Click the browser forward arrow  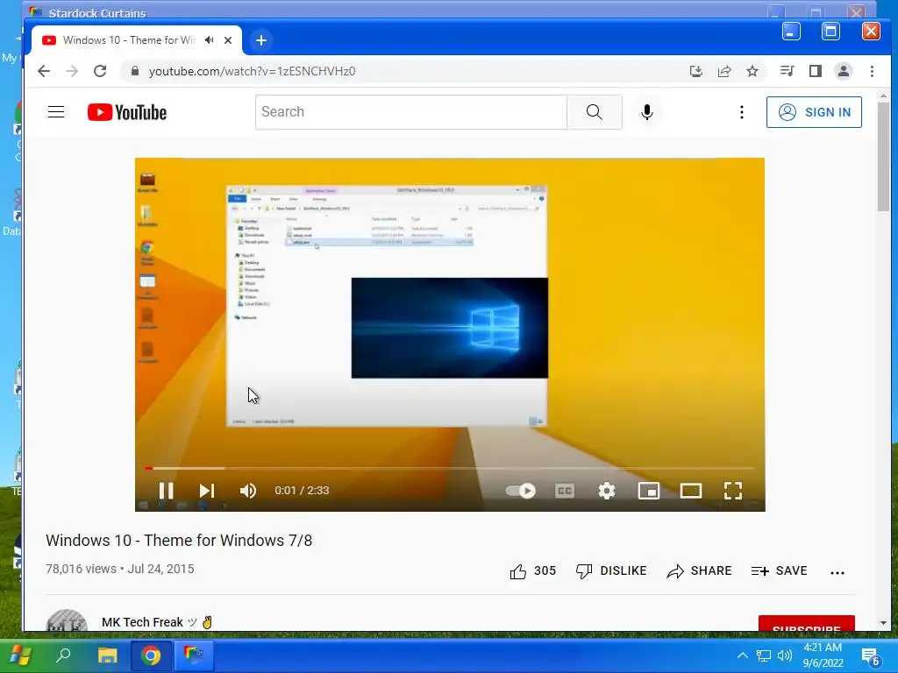click(72, 71)
